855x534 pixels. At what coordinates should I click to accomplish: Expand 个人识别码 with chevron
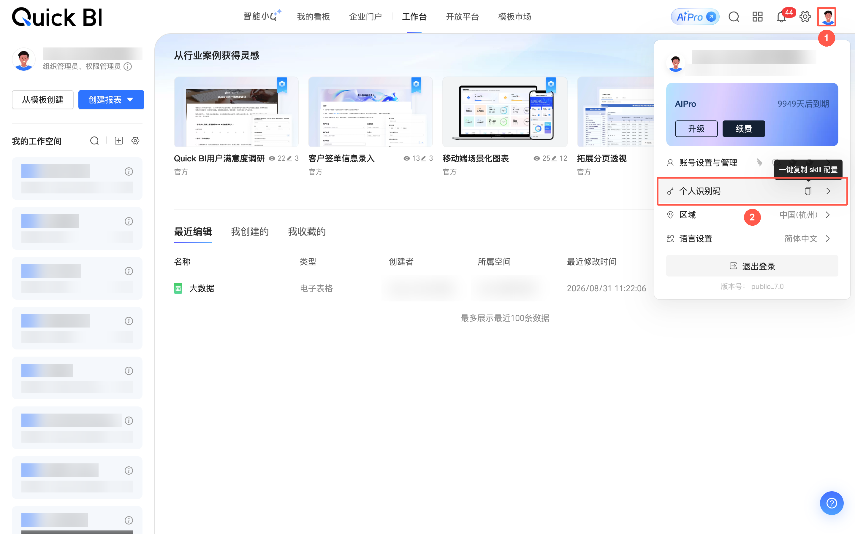[828, 191]
